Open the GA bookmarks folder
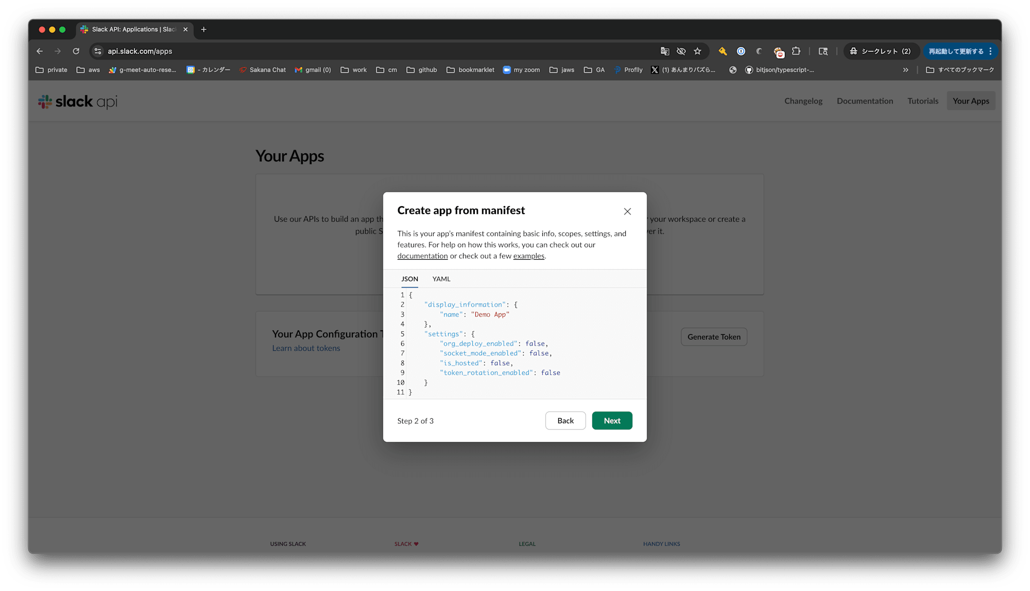 [594, 70]
